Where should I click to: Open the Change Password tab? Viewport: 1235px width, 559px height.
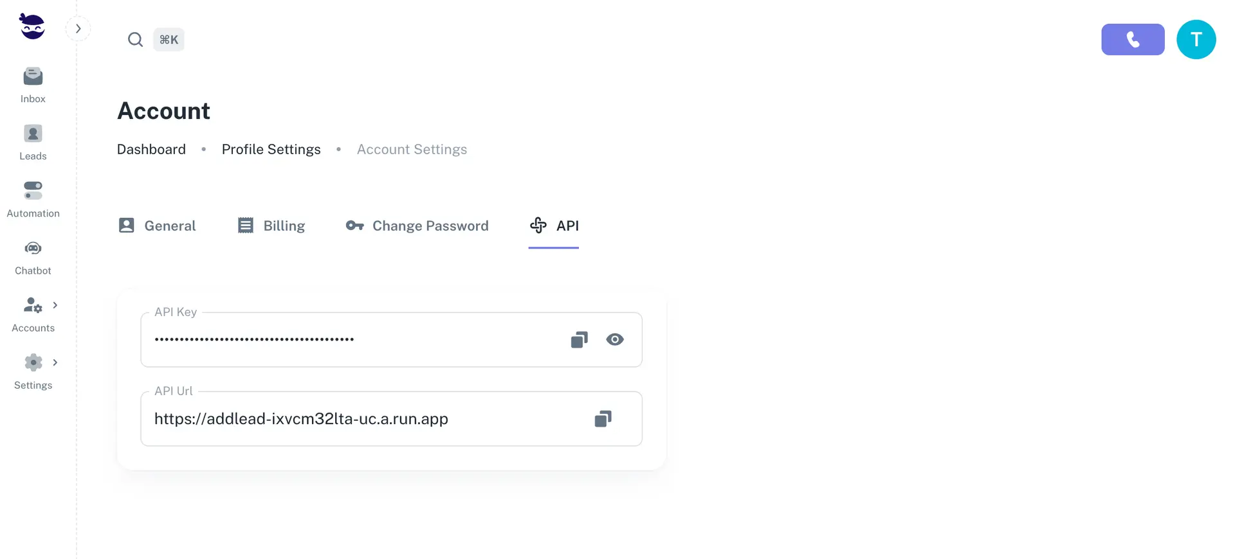[417, 226]
